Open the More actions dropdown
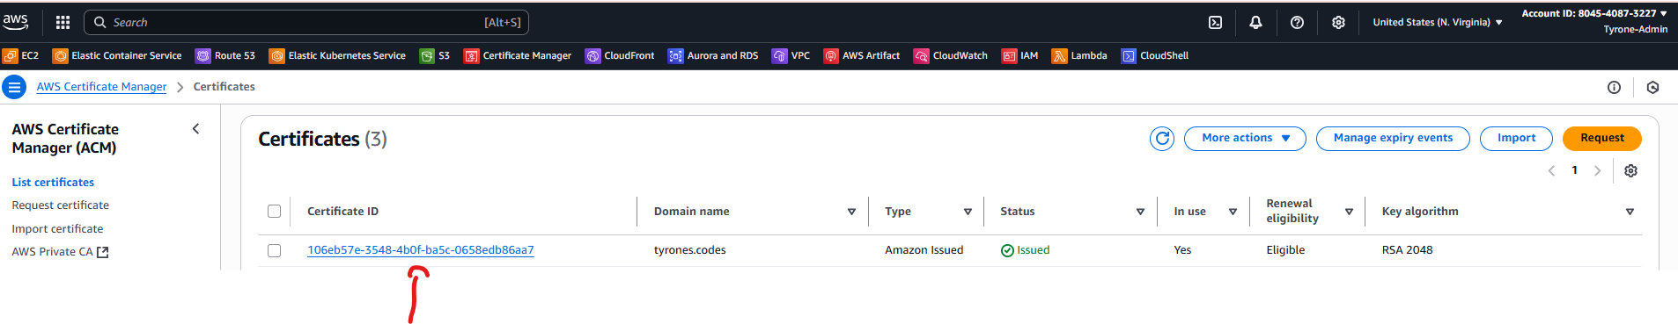 pyautogui.click(x=1245, y=139)
